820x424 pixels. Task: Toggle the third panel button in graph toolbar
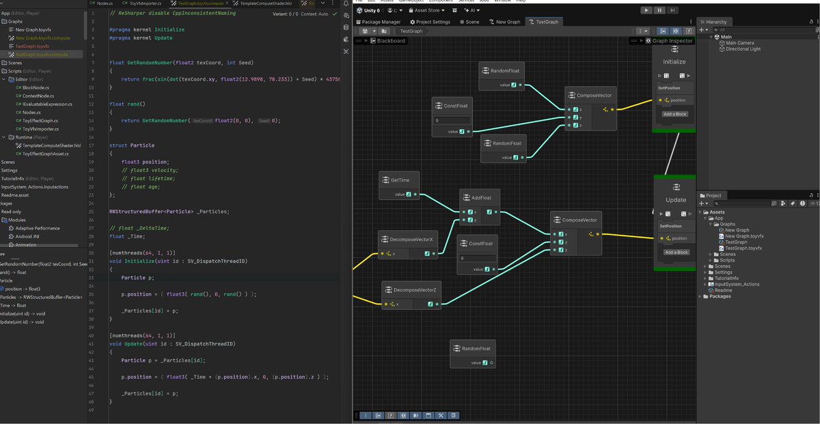tap(688, 31)
